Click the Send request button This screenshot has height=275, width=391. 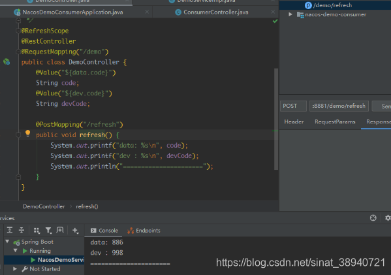(x=381, y=106)
